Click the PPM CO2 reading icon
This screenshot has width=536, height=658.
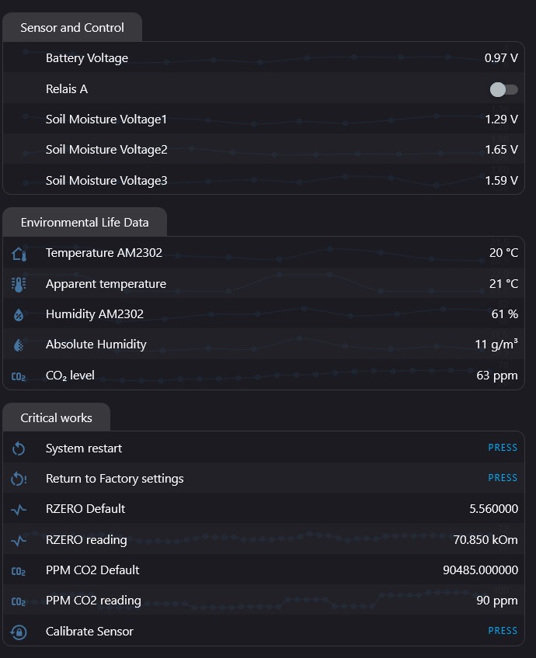click(19, 601)
